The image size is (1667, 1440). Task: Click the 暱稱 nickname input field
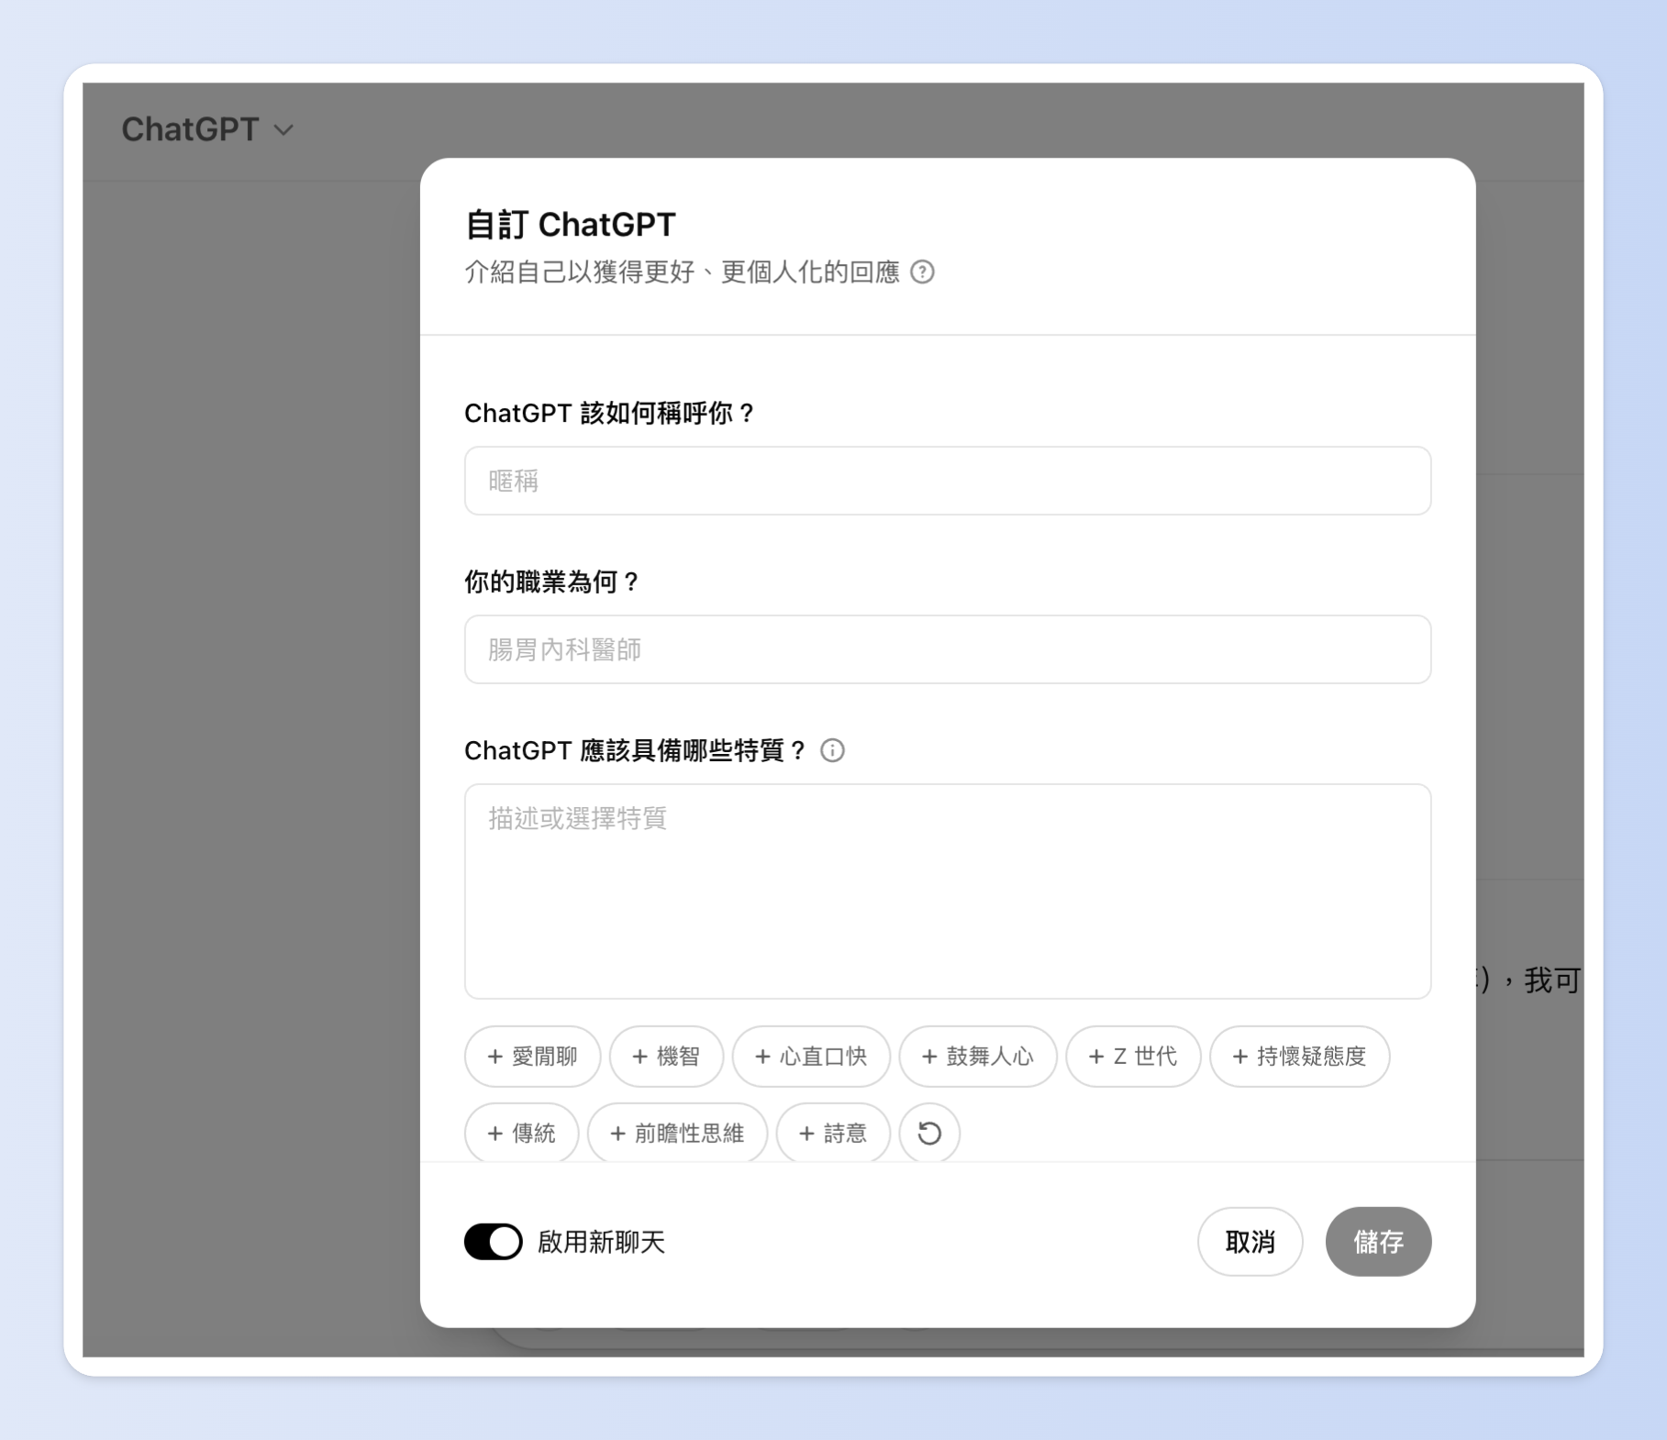tap(947, 482)
